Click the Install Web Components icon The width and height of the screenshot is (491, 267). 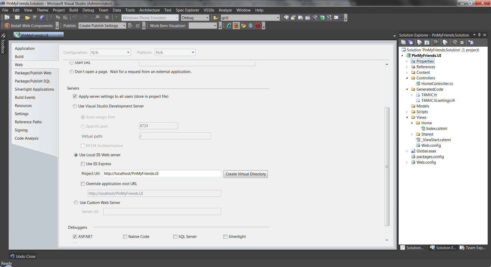tap(7, 26)
